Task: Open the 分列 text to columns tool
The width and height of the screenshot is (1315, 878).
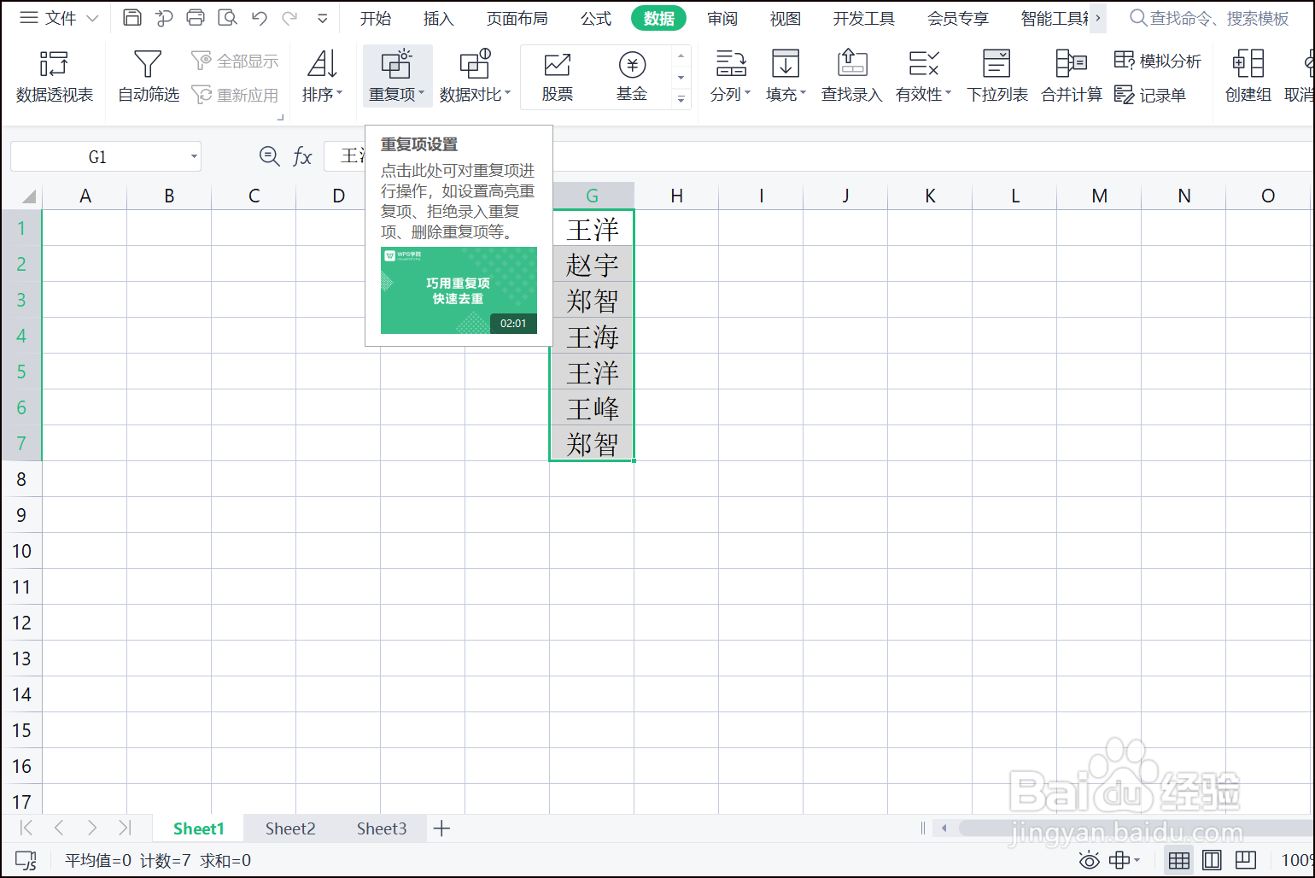Action: [730, 76]
